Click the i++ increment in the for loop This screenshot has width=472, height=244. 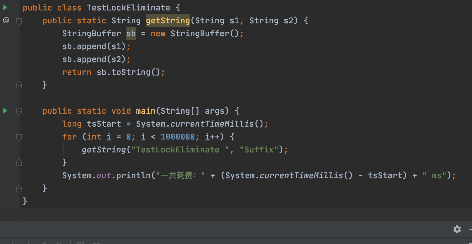[x=212, y=137]
